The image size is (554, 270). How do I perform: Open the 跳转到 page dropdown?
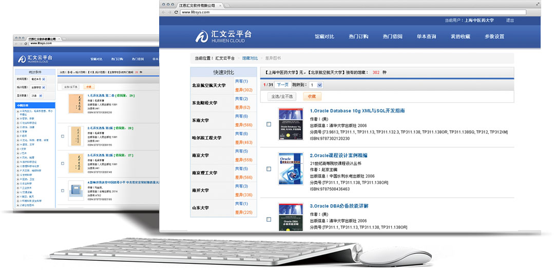(x=316, y=85)
